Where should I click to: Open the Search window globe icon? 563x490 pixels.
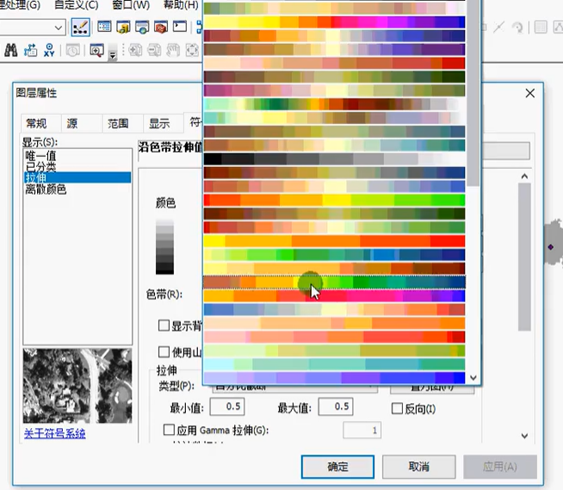click(x=142, y=27)
